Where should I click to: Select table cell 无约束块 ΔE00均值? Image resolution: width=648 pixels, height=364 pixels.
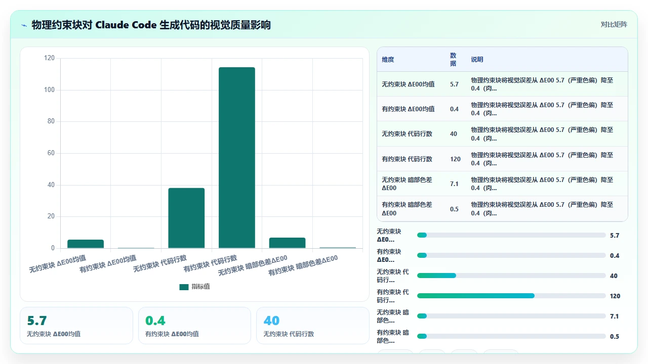(408, 84)
